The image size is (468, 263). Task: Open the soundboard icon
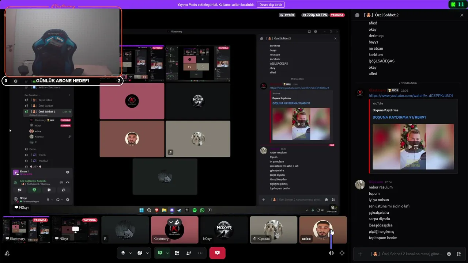[189, 253]
